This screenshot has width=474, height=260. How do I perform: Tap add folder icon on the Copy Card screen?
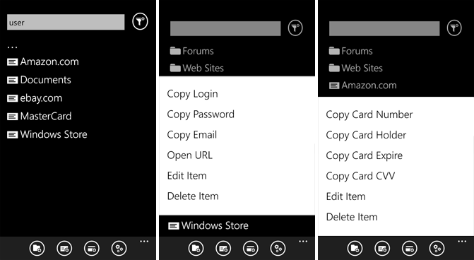tap(355, 249)
